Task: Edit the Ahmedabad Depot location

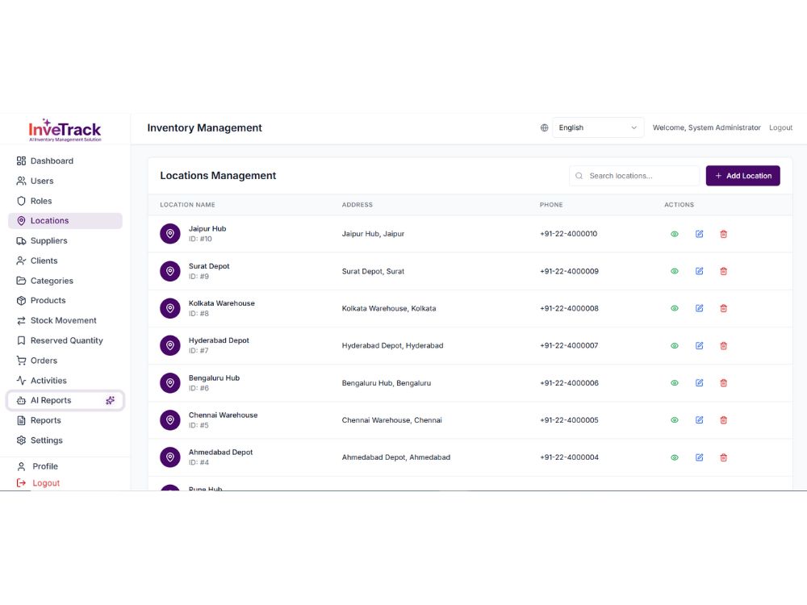Action: (x=699, y=457)
